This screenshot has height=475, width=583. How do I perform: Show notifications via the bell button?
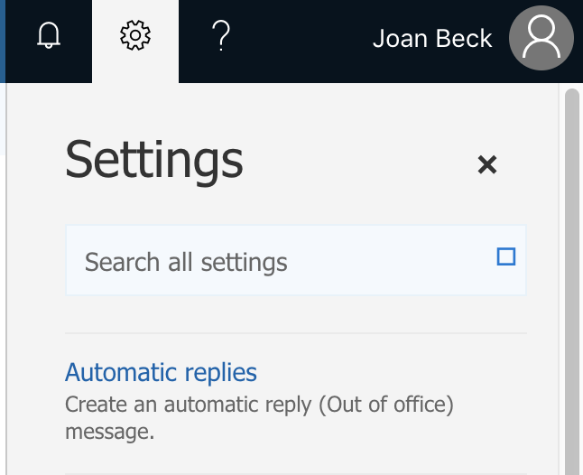[49, 36]
